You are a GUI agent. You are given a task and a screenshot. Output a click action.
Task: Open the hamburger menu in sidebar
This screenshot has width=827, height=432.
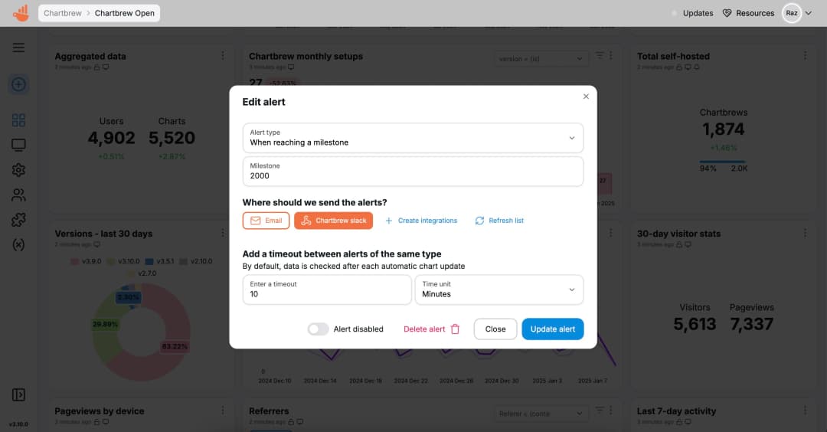[18, 47]
